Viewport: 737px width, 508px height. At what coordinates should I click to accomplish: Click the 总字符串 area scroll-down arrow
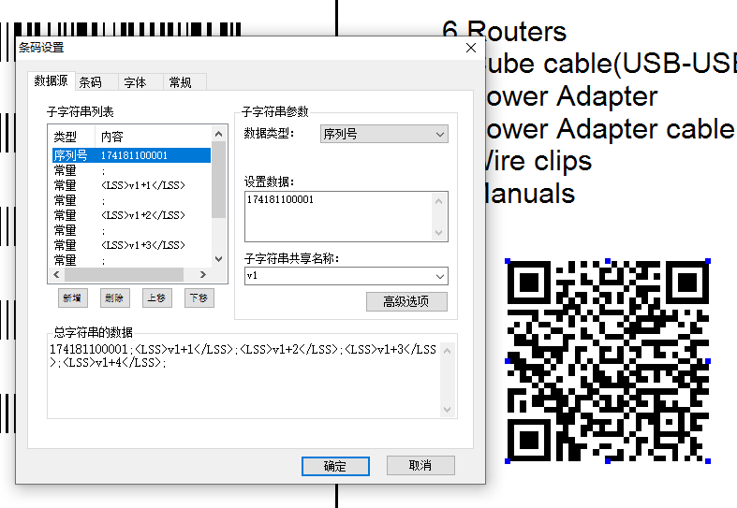point(448,410)
